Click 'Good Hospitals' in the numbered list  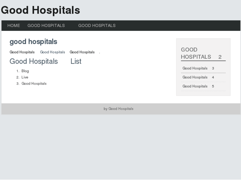tap(34, 84)
